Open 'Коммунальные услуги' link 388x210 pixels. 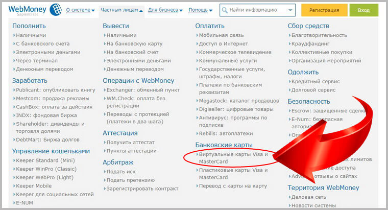pos(228,61)
